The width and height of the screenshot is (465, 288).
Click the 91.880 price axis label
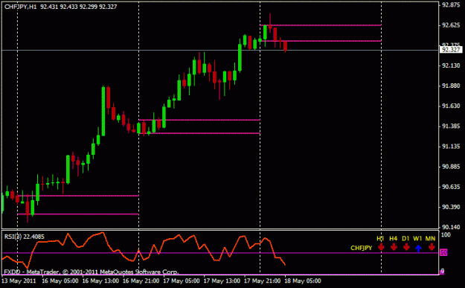point(451,86)
